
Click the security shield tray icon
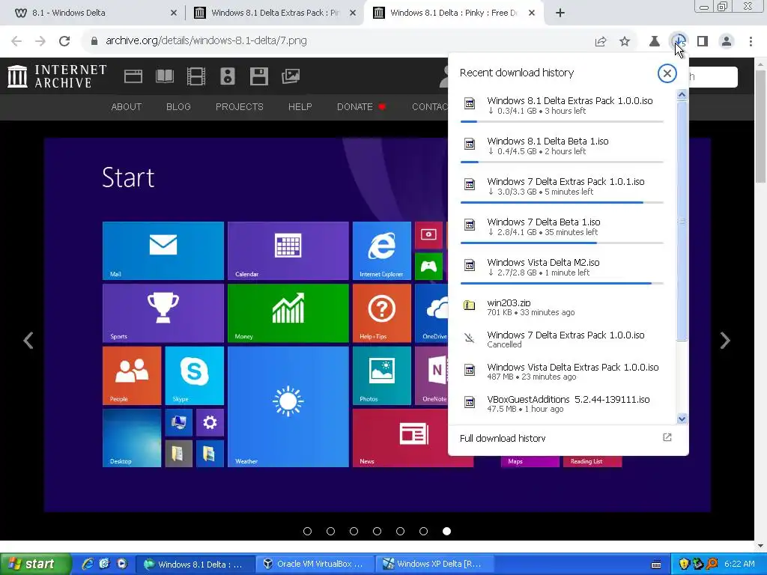click(x=684, y=565)
